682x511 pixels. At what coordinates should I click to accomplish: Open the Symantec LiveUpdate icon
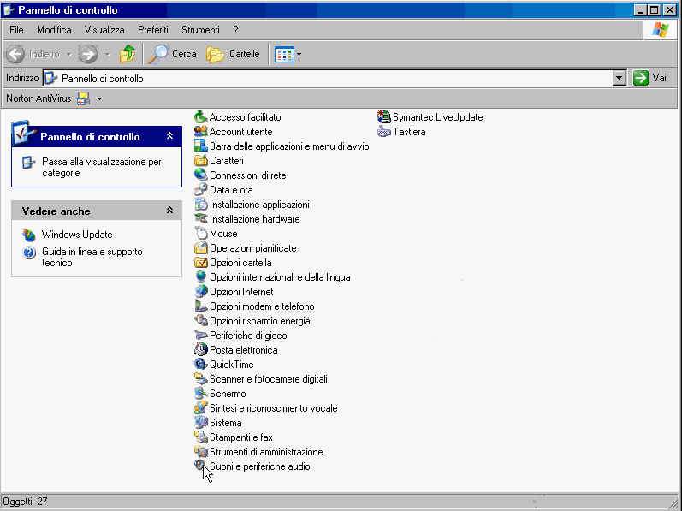pyautogui.click(x=384, y=117)
